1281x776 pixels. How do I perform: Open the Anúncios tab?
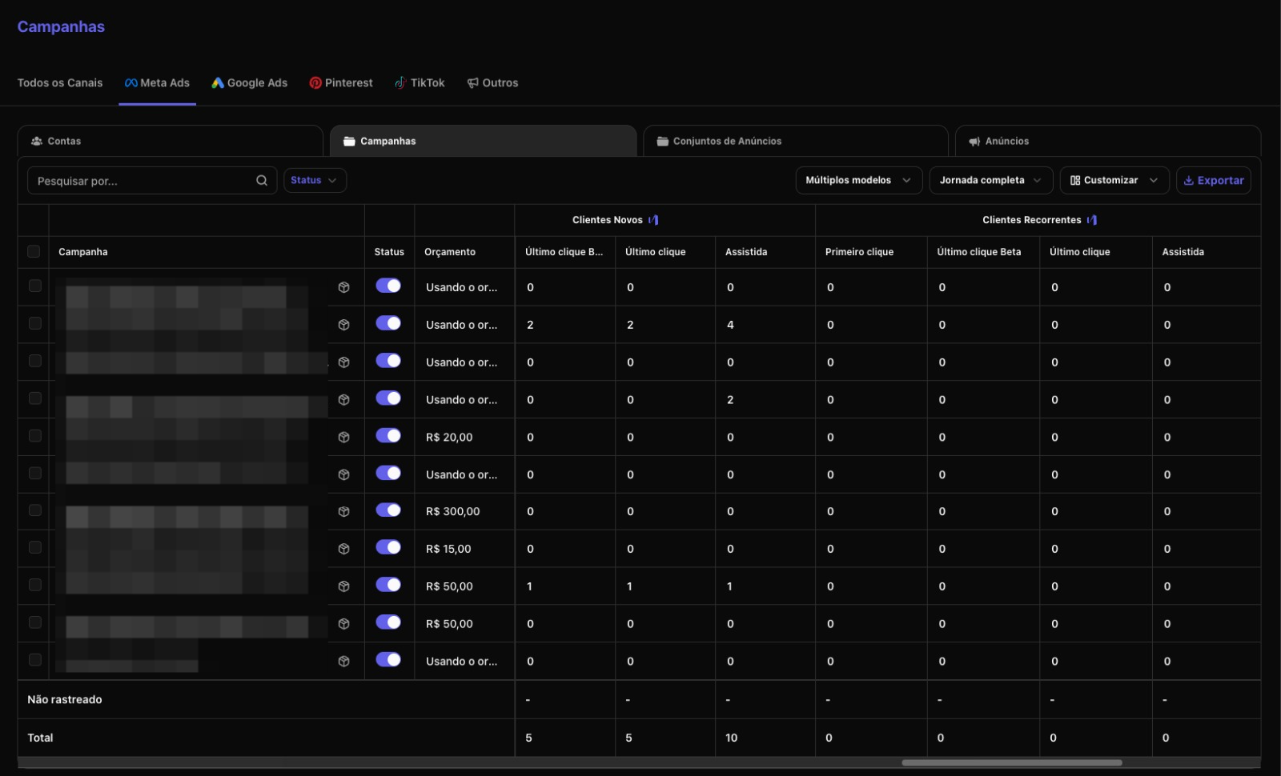[1108, 141]
